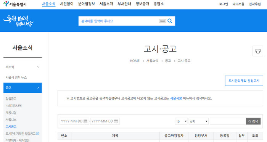Image resolution: width=267 pixels, height=142 pixels.
Task: Click HOME in the breadcrumb
Action: tap(135, 61)
